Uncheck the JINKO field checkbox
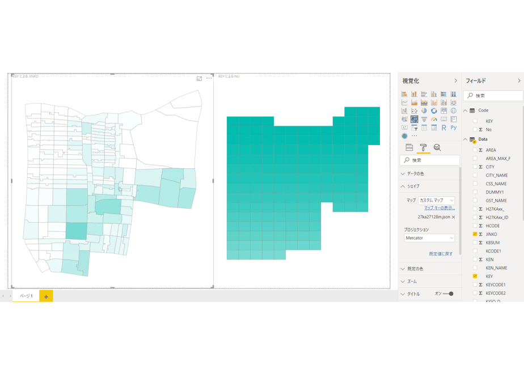Viewport: 524px width, 374px height. pyautogui.click(x=475, y=234)
